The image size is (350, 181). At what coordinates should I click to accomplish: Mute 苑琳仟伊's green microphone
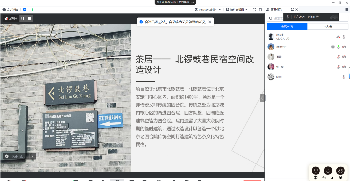338,47
